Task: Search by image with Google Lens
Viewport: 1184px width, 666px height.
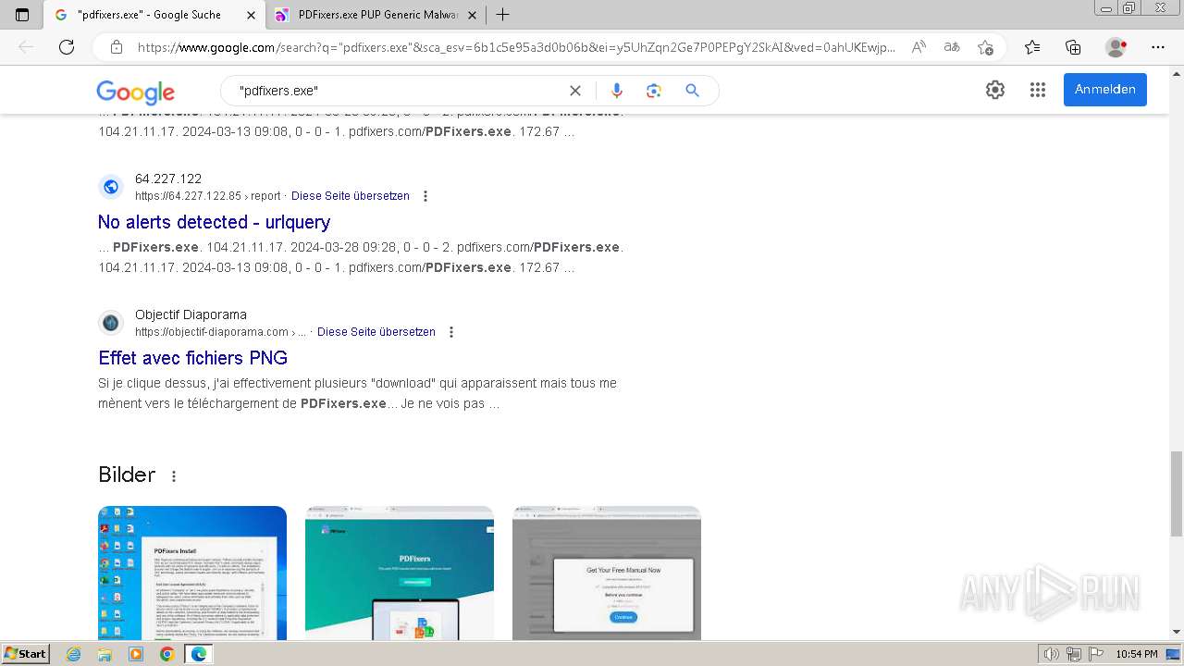Action: point(654,91)
